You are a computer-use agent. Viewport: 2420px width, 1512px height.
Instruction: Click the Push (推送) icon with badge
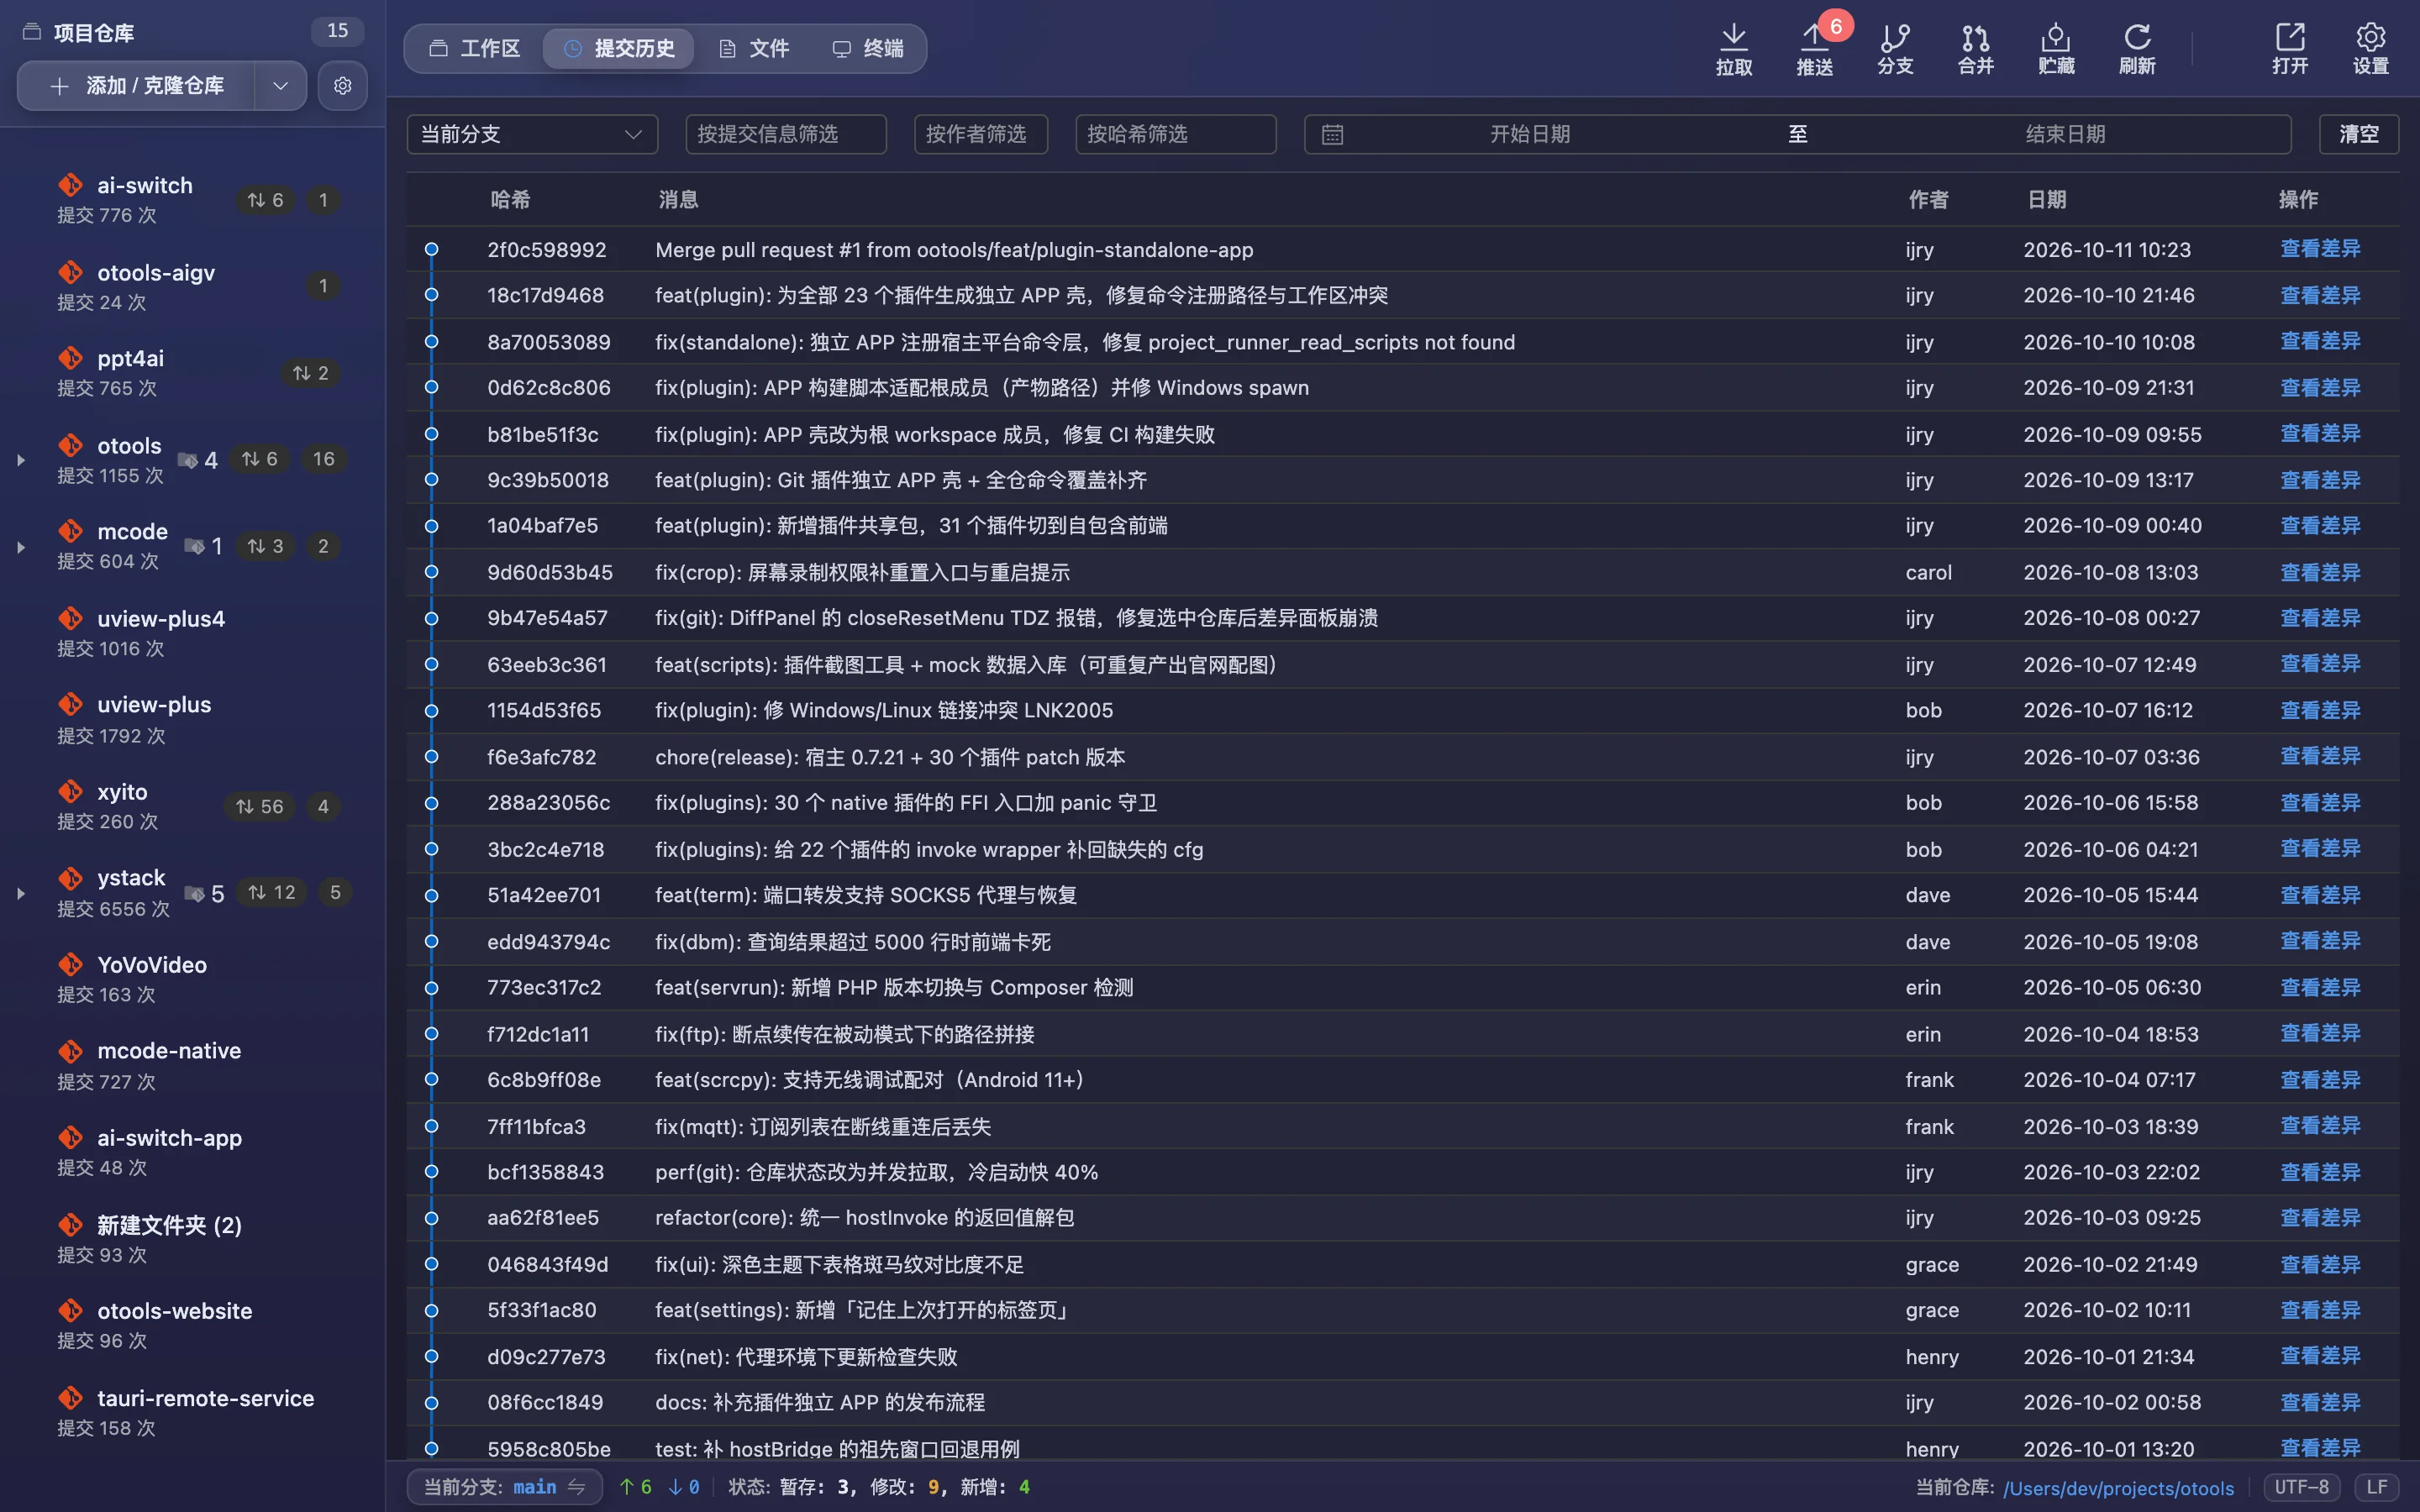[1814, 49]
